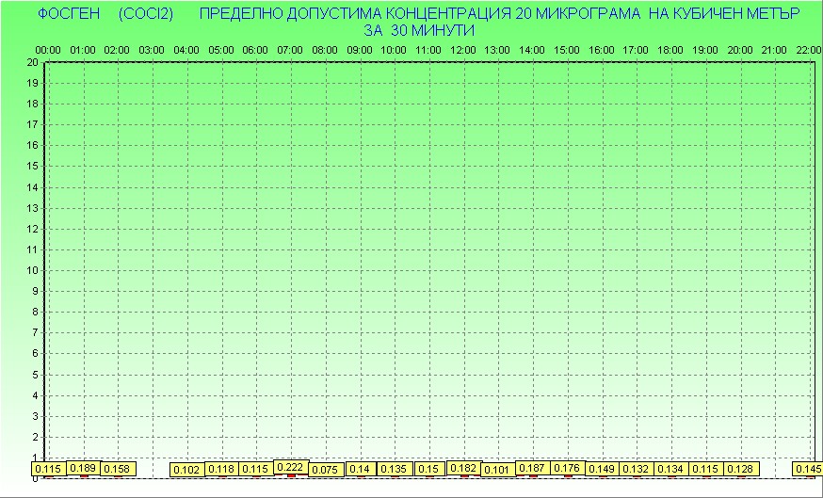Viewport: 823px width, 498px height.
Task: Select the 0.187 value label
Action: (532, 468)
